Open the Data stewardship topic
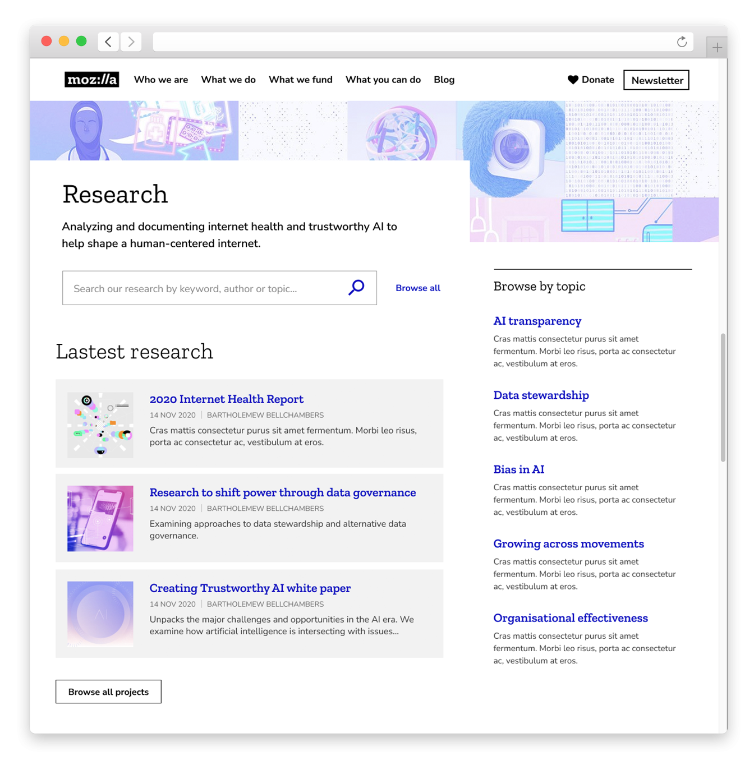754x765 pixels. (541, 395)
